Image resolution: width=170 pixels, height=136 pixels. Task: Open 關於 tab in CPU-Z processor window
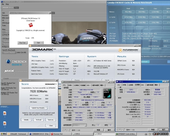pos(102,85)
